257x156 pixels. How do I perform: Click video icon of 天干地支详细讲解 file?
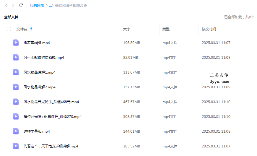pyautogui.click(x=16, y=146)
